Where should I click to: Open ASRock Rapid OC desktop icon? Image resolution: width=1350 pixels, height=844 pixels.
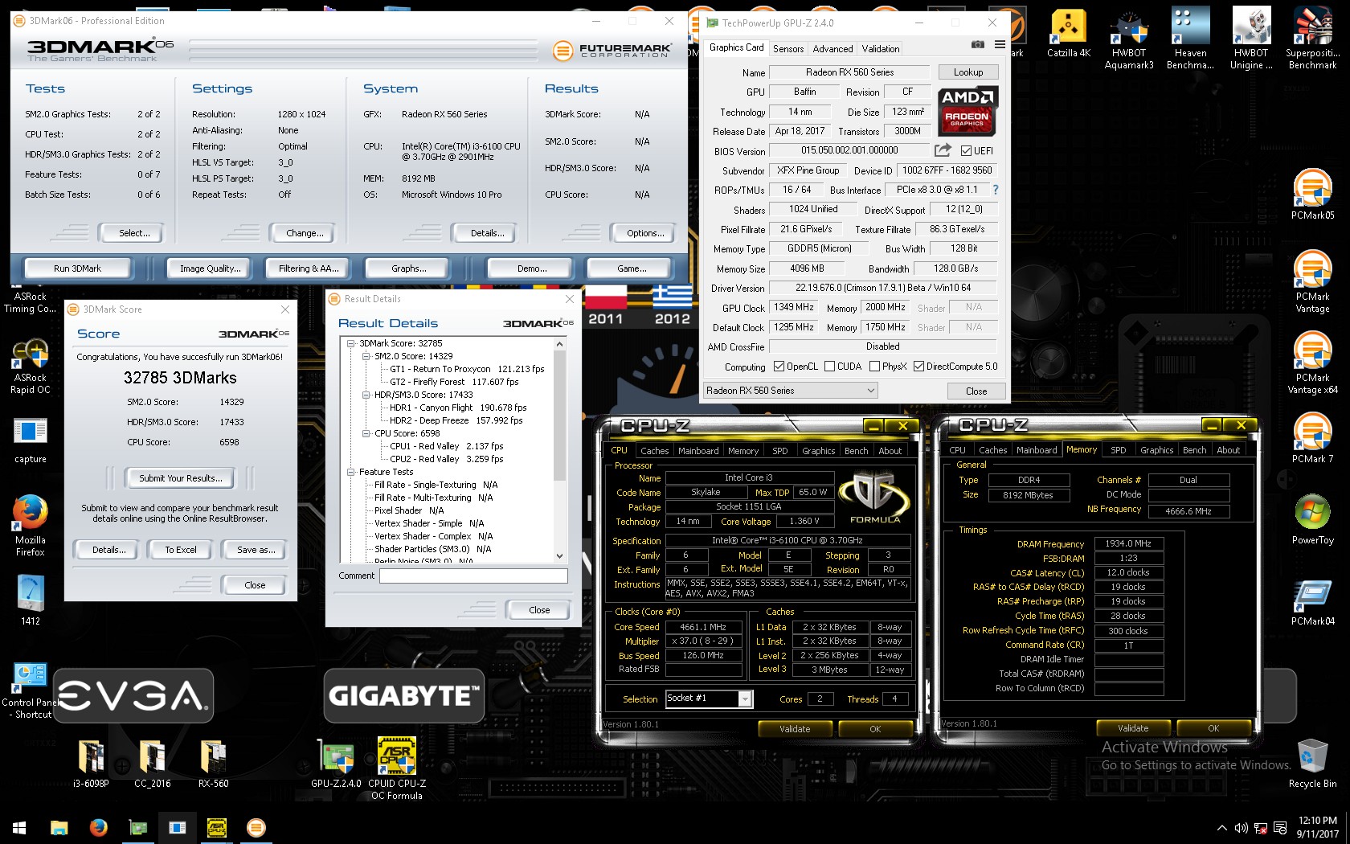[30, 367]
